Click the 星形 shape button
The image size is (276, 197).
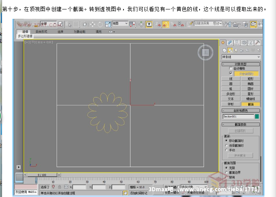[x=251, y=94]
